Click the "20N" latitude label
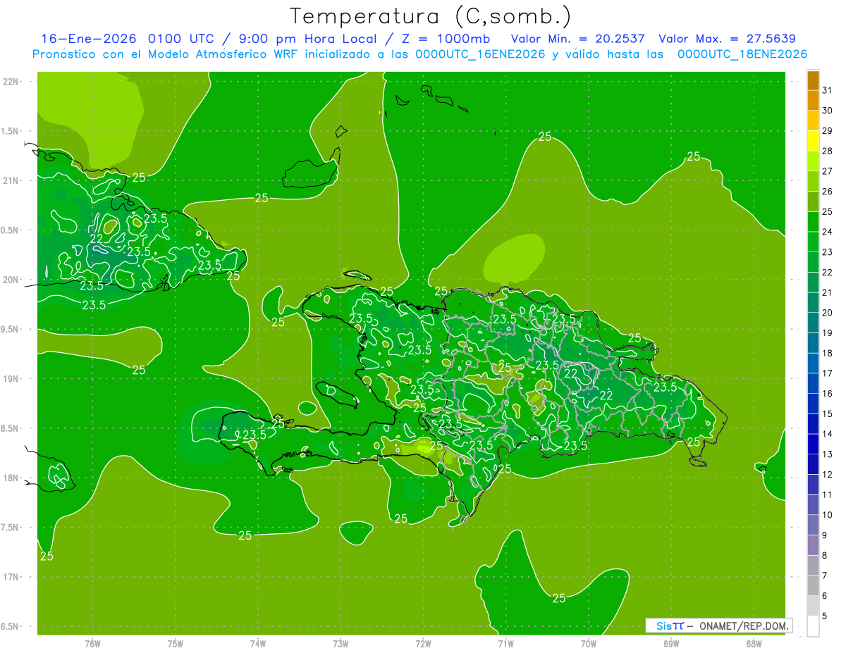The height and width of the screenshot is (653, 846). [11, 280]
